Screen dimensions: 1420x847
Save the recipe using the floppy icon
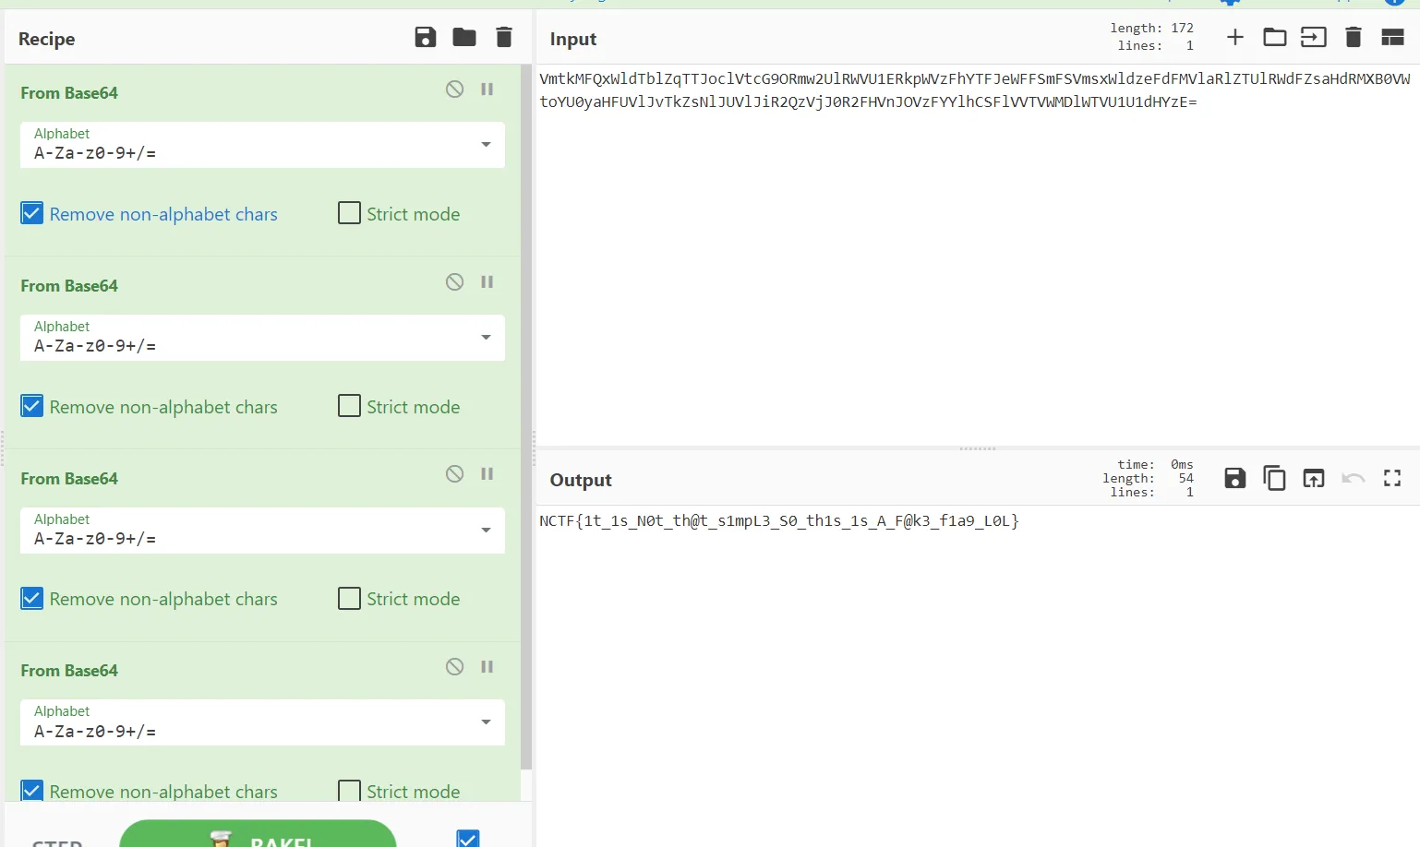coord(425,38)
